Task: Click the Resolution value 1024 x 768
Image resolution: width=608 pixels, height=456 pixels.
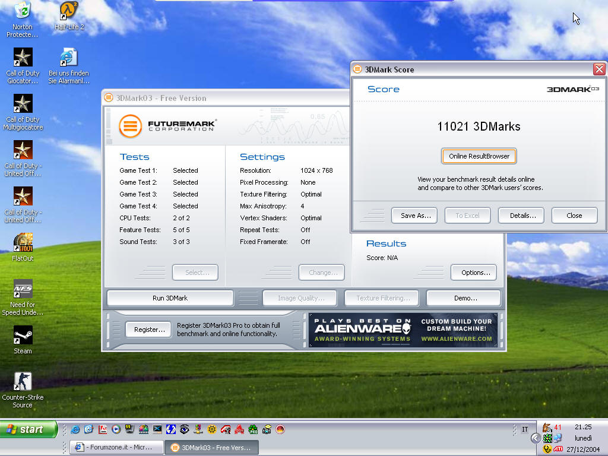Action: point(316,170)
